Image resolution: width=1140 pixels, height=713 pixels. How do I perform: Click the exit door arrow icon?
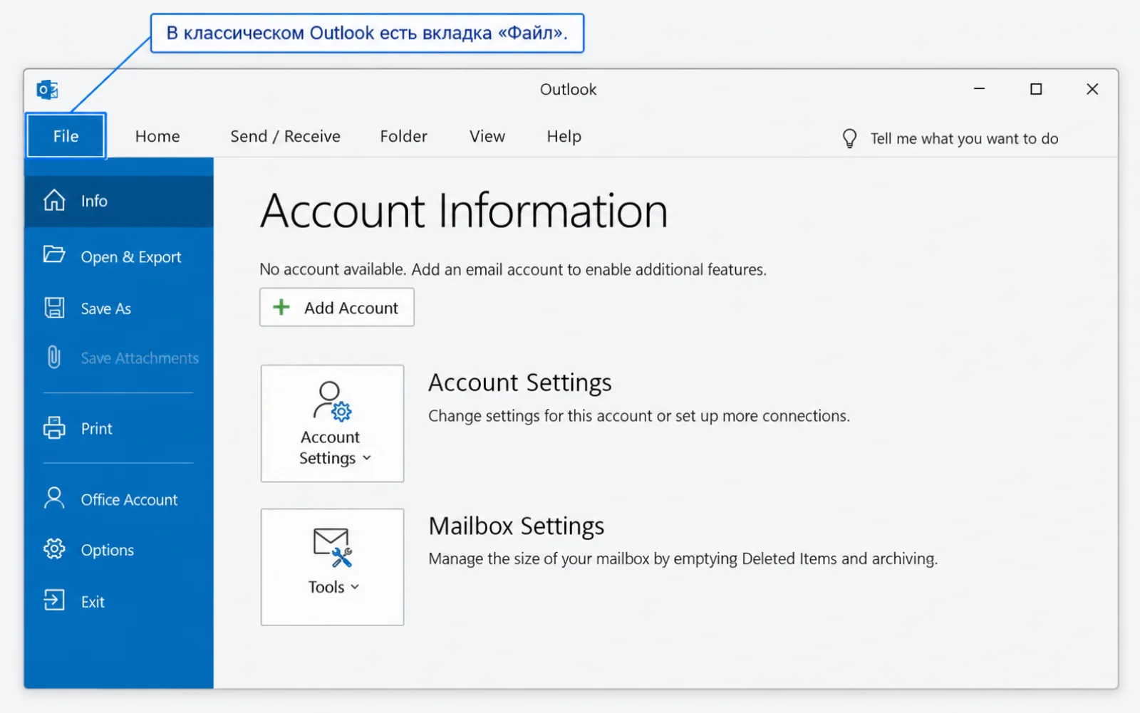(54, 600)
